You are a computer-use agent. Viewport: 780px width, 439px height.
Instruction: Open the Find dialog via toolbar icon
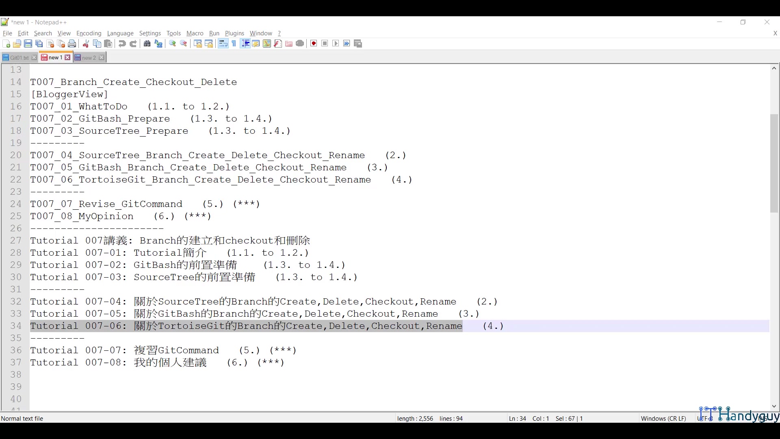(x=147, y=43)
